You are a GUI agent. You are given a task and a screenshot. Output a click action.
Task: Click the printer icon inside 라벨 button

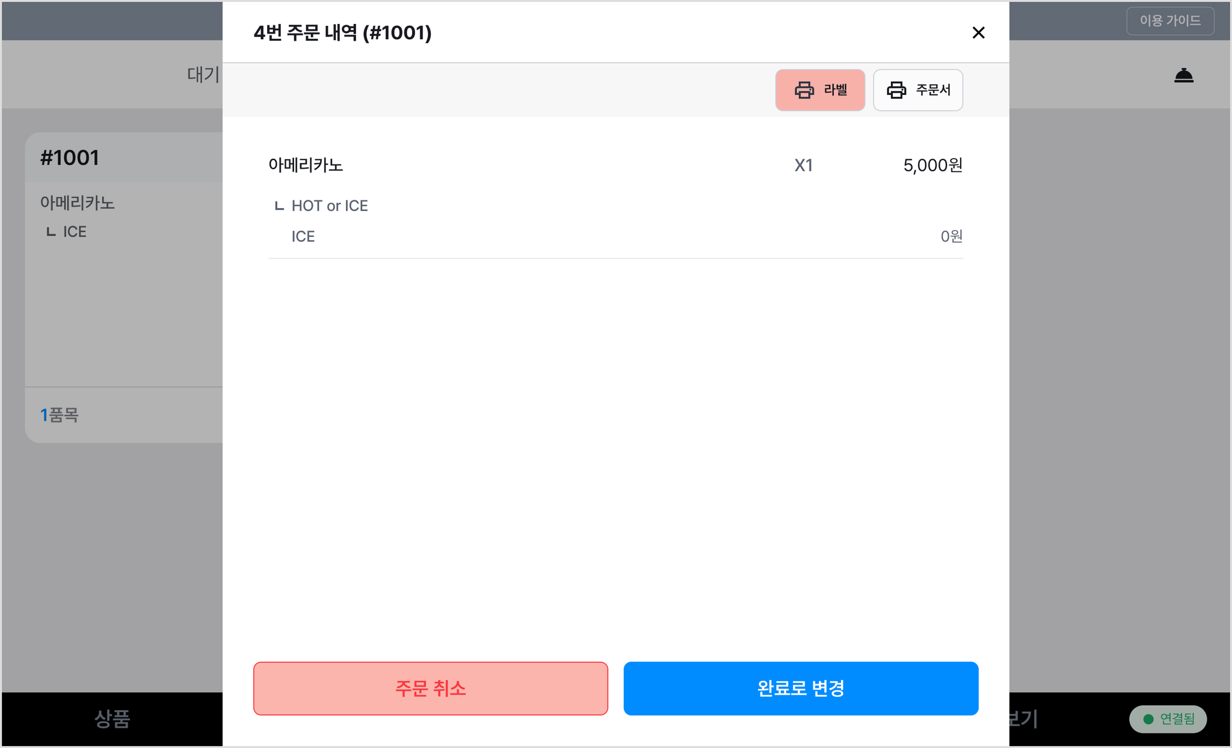click(804, 90)
